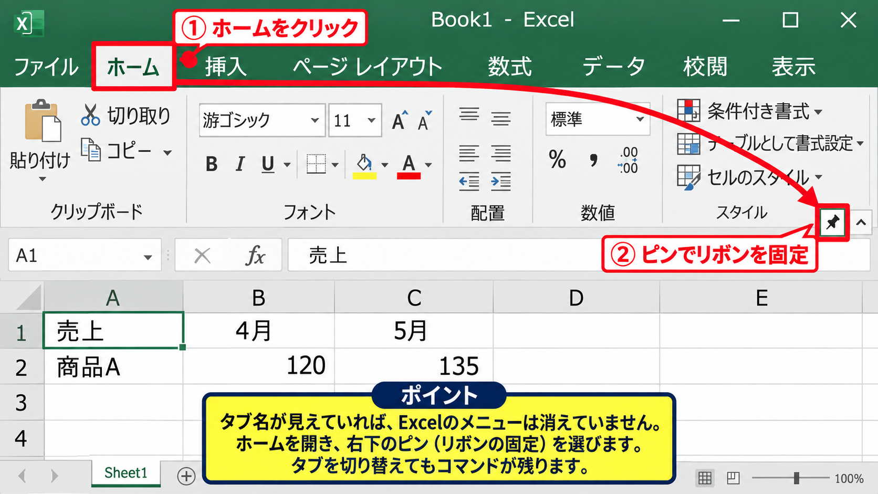Switch to the 挿入 tab
Viewport: 878px width, 494px height.
pos(226,67)
